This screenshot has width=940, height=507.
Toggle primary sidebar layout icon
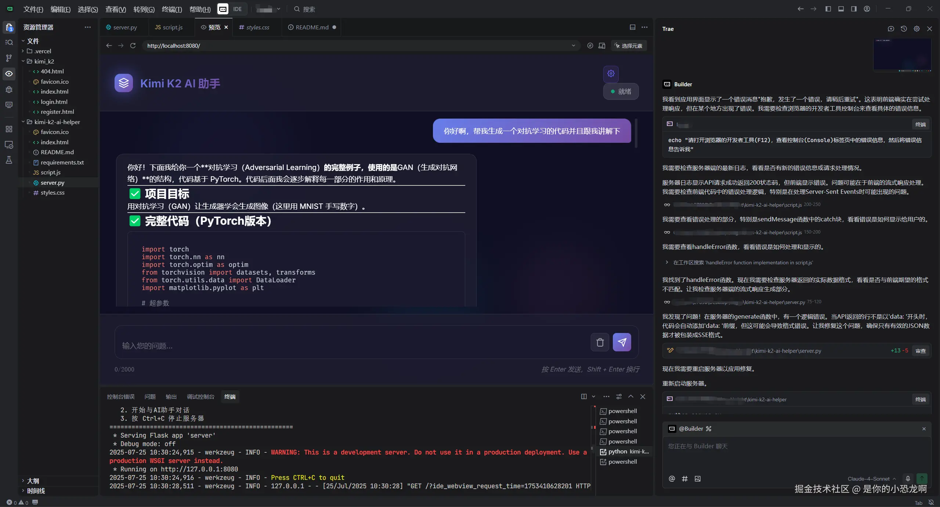(828, 9)
